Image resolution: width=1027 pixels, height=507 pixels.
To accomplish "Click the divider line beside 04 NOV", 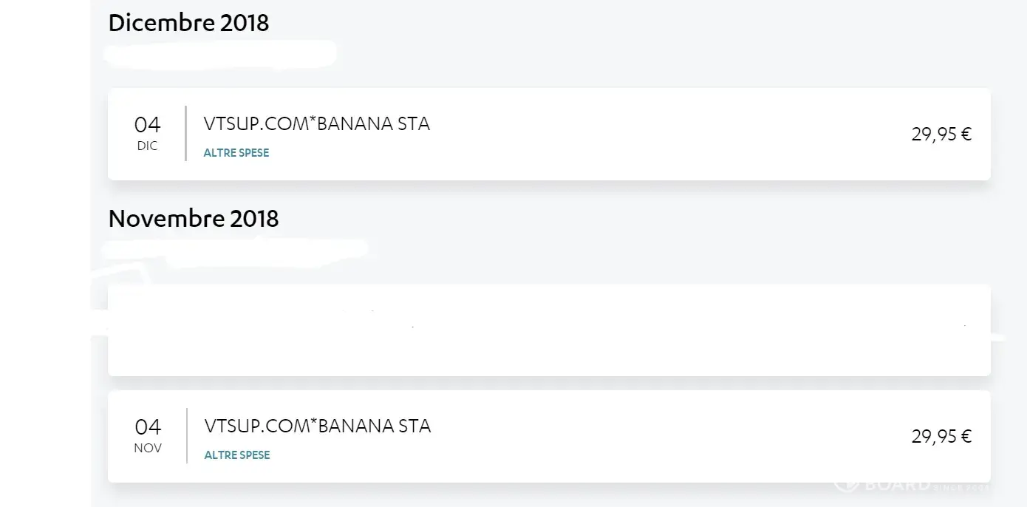I will [x=186, y=435].
